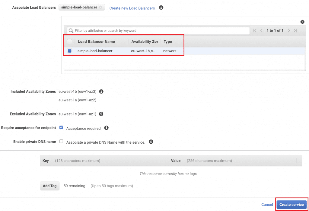Click the Create service button
The width and height of the screenshot is (309, 211).
291,204
